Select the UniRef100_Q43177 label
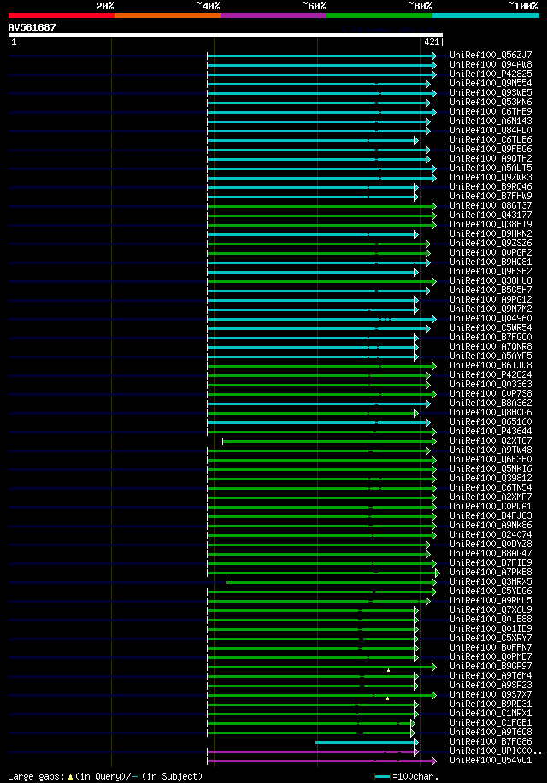Viewport: 547px width, 783px height. pyautogui.click(x=491, y=215)
